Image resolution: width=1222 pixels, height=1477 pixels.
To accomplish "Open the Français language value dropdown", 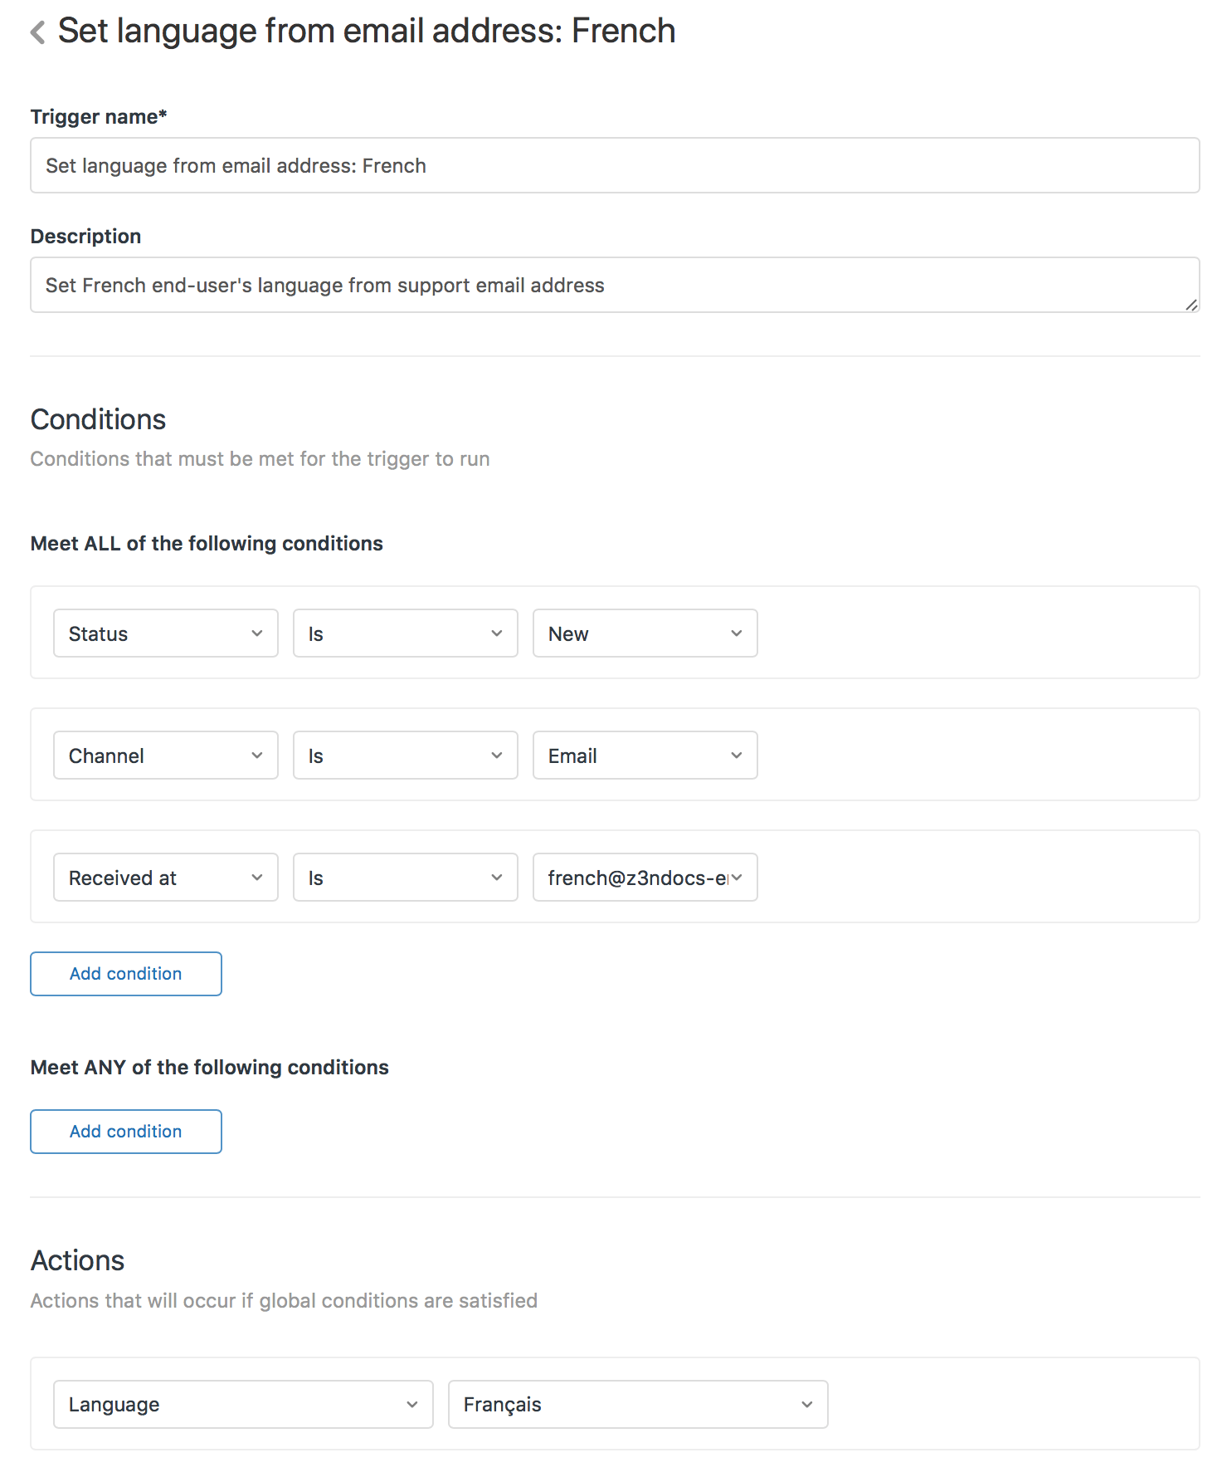I will (637, 1404).
